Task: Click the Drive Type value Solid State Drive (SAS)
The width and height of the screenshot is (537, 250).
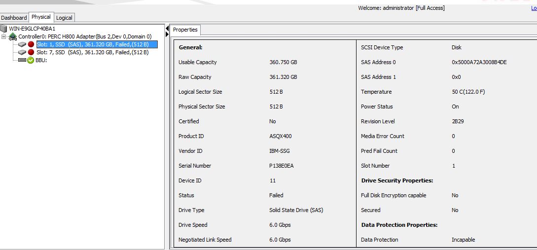Action: (x=296, y=210)
